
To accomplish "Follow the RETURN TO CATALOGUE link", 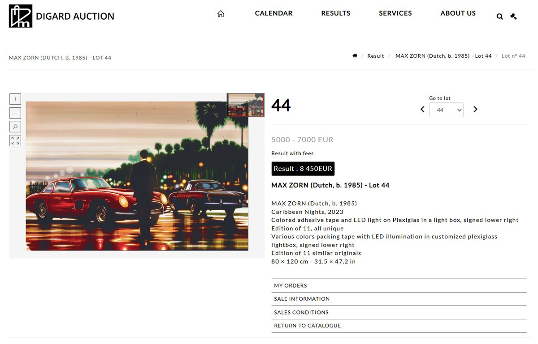I will [x=399, y=326].
